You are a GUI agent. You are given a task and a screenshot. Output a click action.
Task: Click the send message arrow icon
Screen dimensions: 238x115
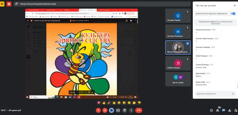(233, 94)
